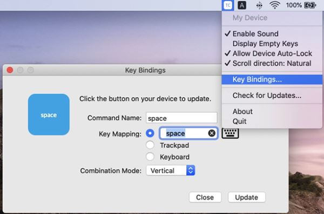Click the 100% battery percentage text
The image size is (324, 214).
(x=294, y=5)
